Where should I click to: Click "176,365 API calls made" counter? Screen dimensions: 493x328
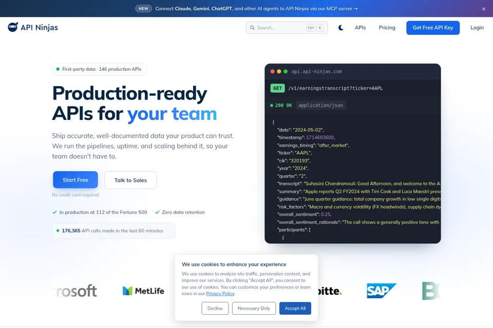pyautogui.click(x=113, y=231)
